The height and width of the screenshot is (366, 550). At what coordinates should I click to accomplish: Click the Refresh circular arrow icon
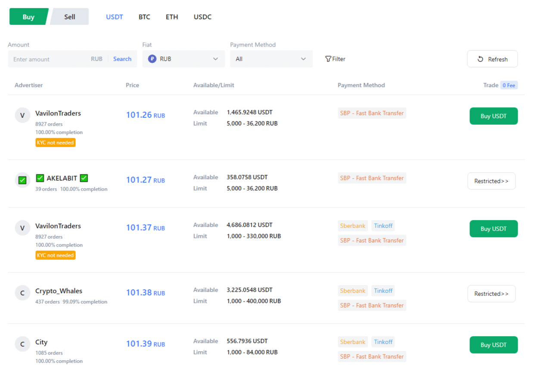pos(480,59)
